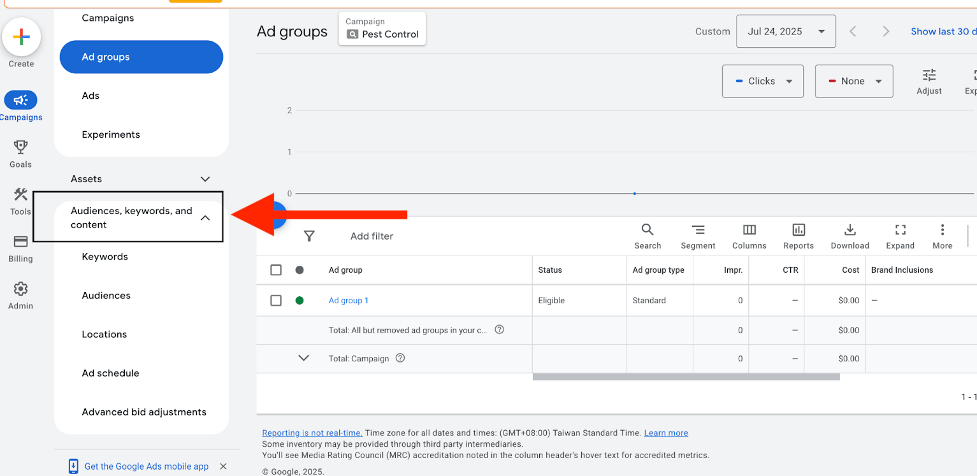This screenshot has height=476, width=977.
Task: Check the checkbox next to Ad group 1
Action: pyautogui.click(x=276, y=300)
